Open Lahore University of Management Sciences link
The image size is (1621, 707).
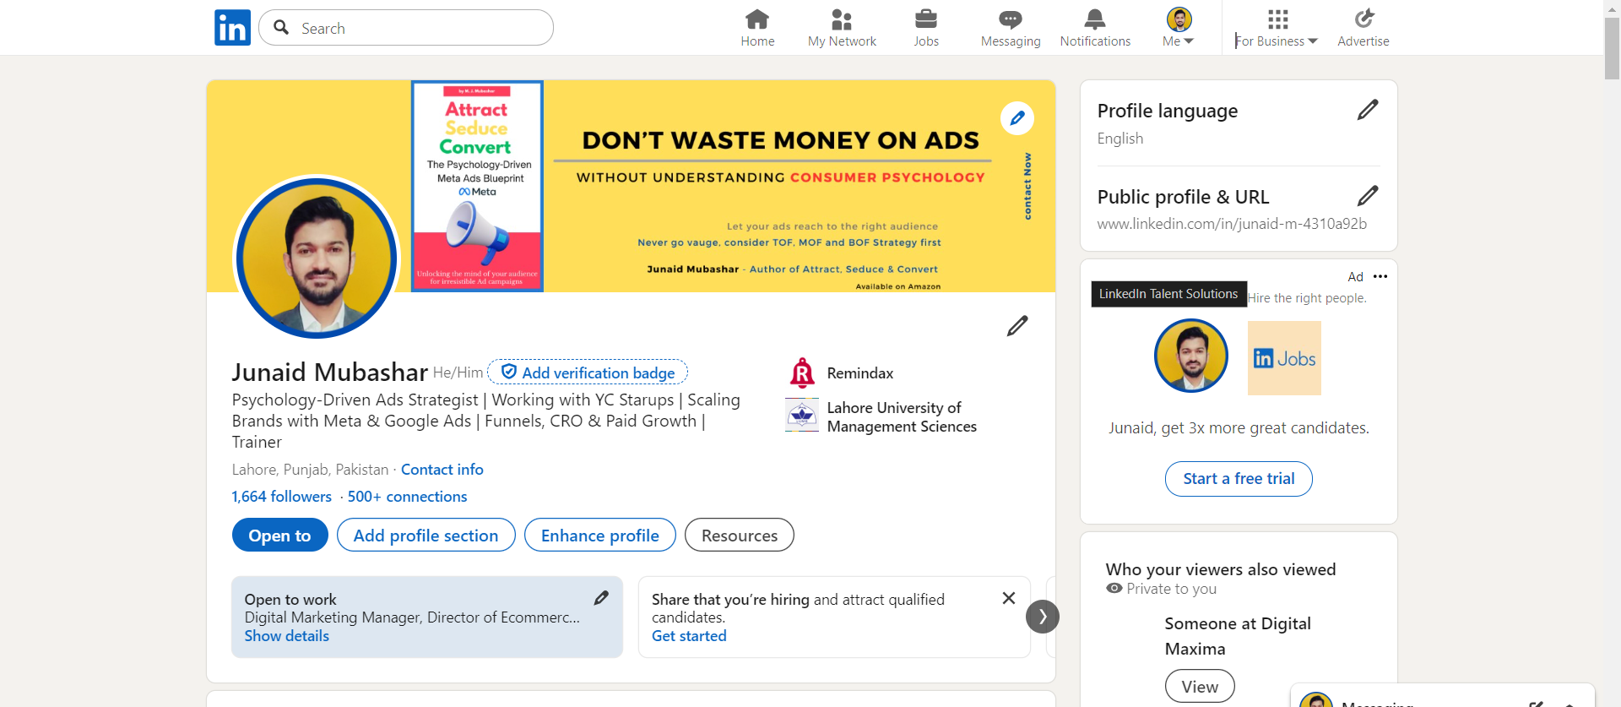(902, 417)
